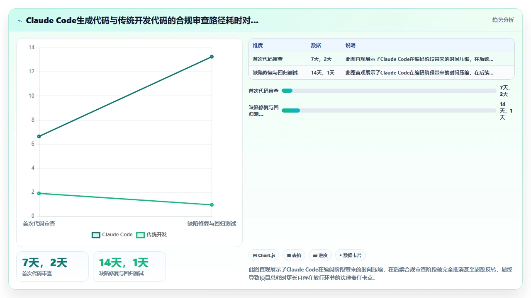Image resolution: width=531 pixels, height=298 pixels.
Task: Click the lightning icon beside the title
Action: [20, 21]
